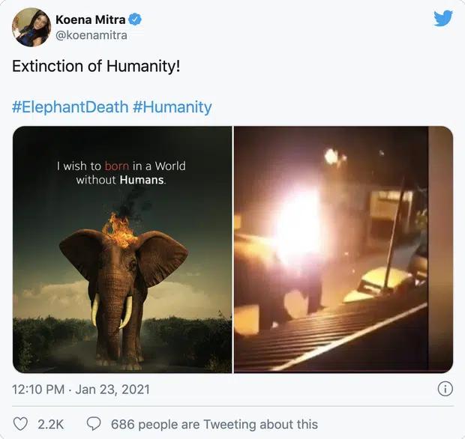Click the "world without Humans" caption in image
This screenshot has width=465, height=439.
pos(121,173)
